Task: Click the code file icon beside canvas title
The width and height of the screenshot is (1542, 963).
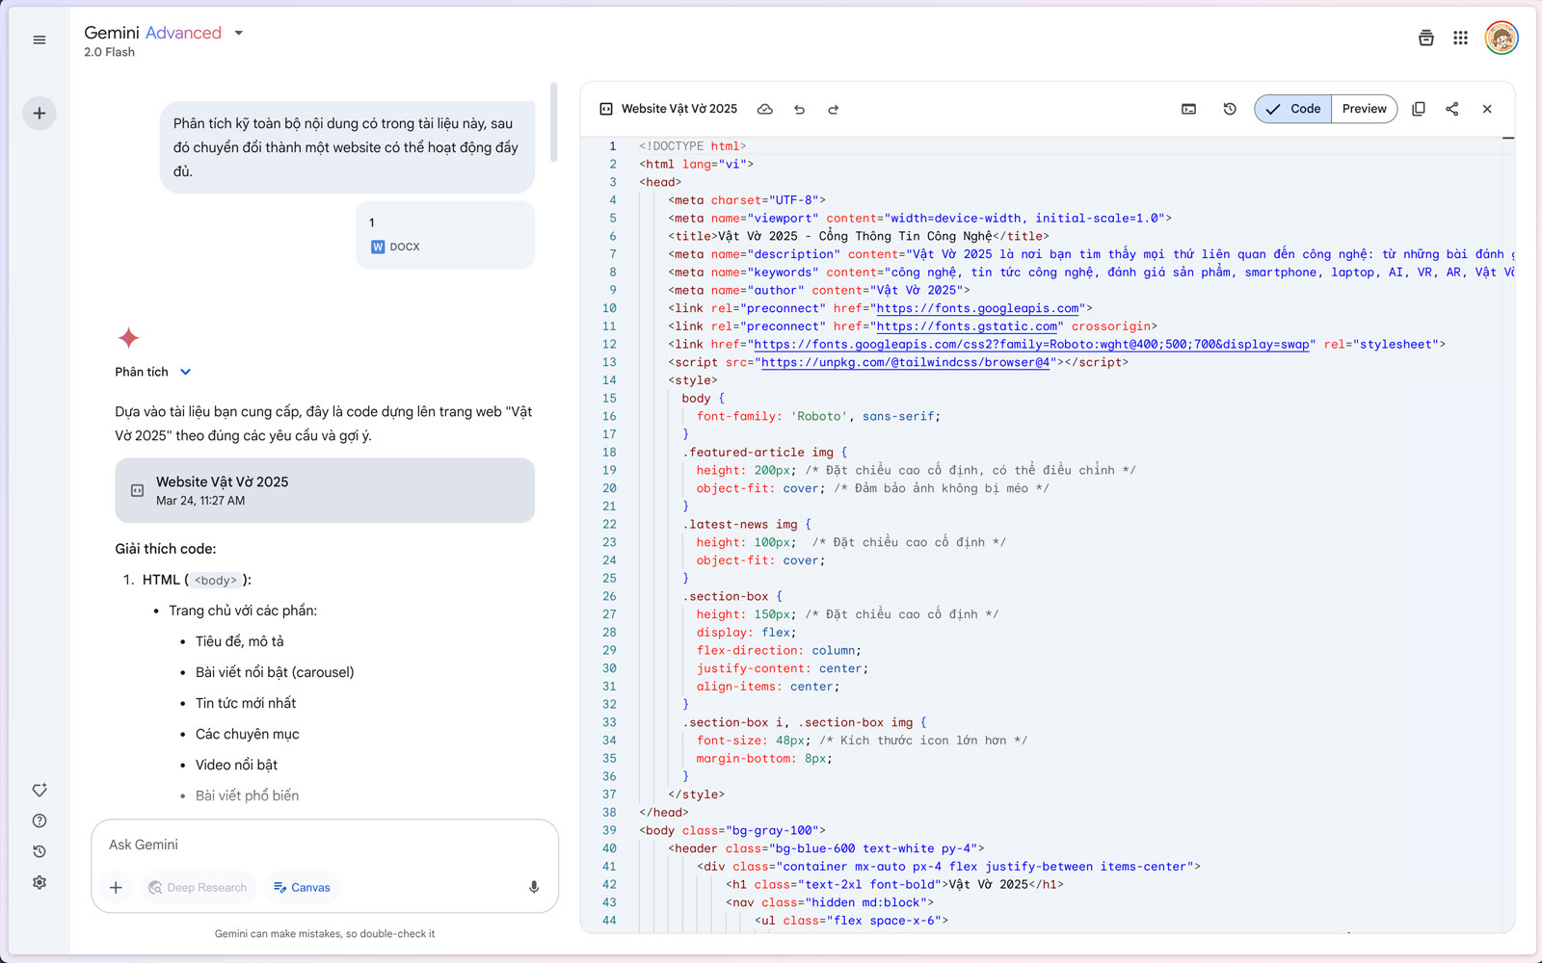Action: [606, 109]
